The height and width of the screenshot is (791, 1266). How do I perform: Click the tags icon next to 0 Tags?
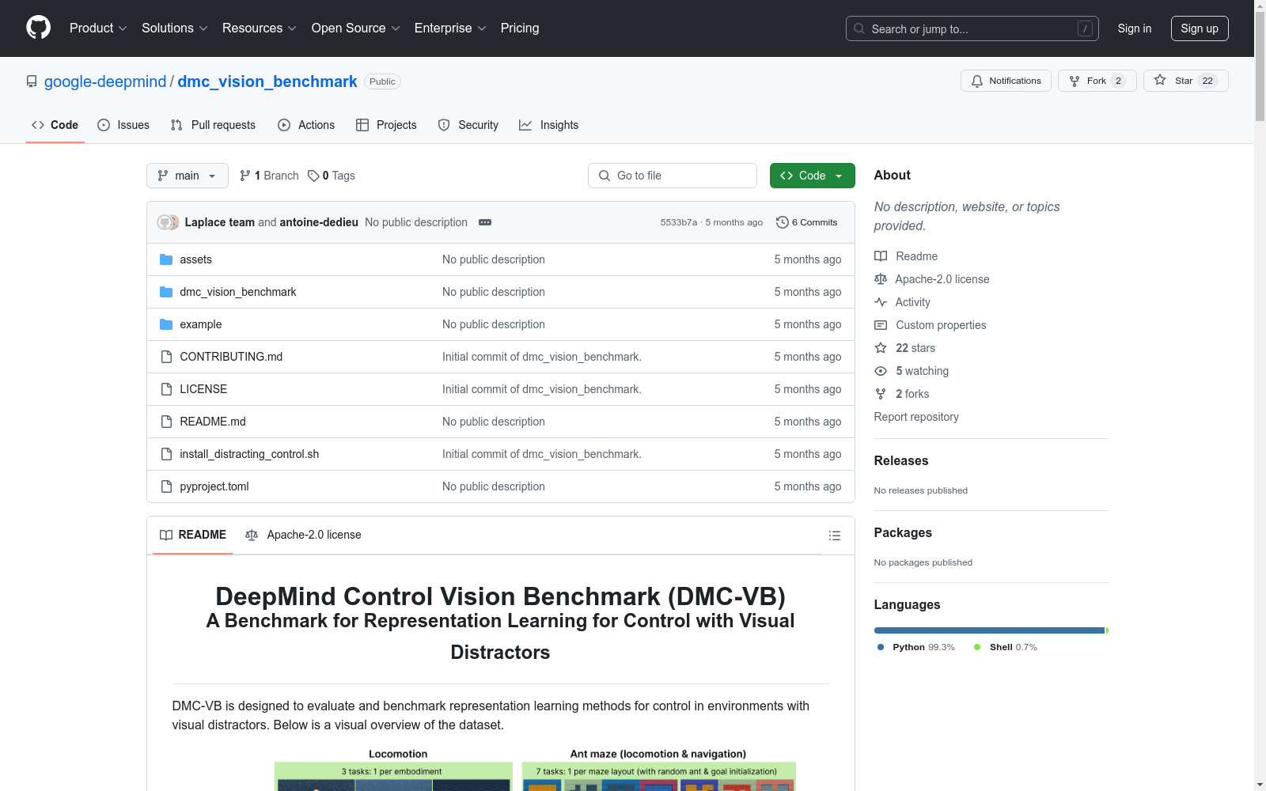[313, 176]
